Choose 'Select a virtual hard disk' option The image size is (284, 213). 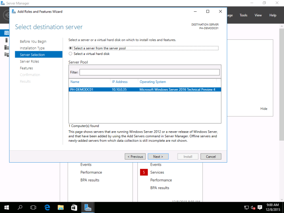coord(70,54)
